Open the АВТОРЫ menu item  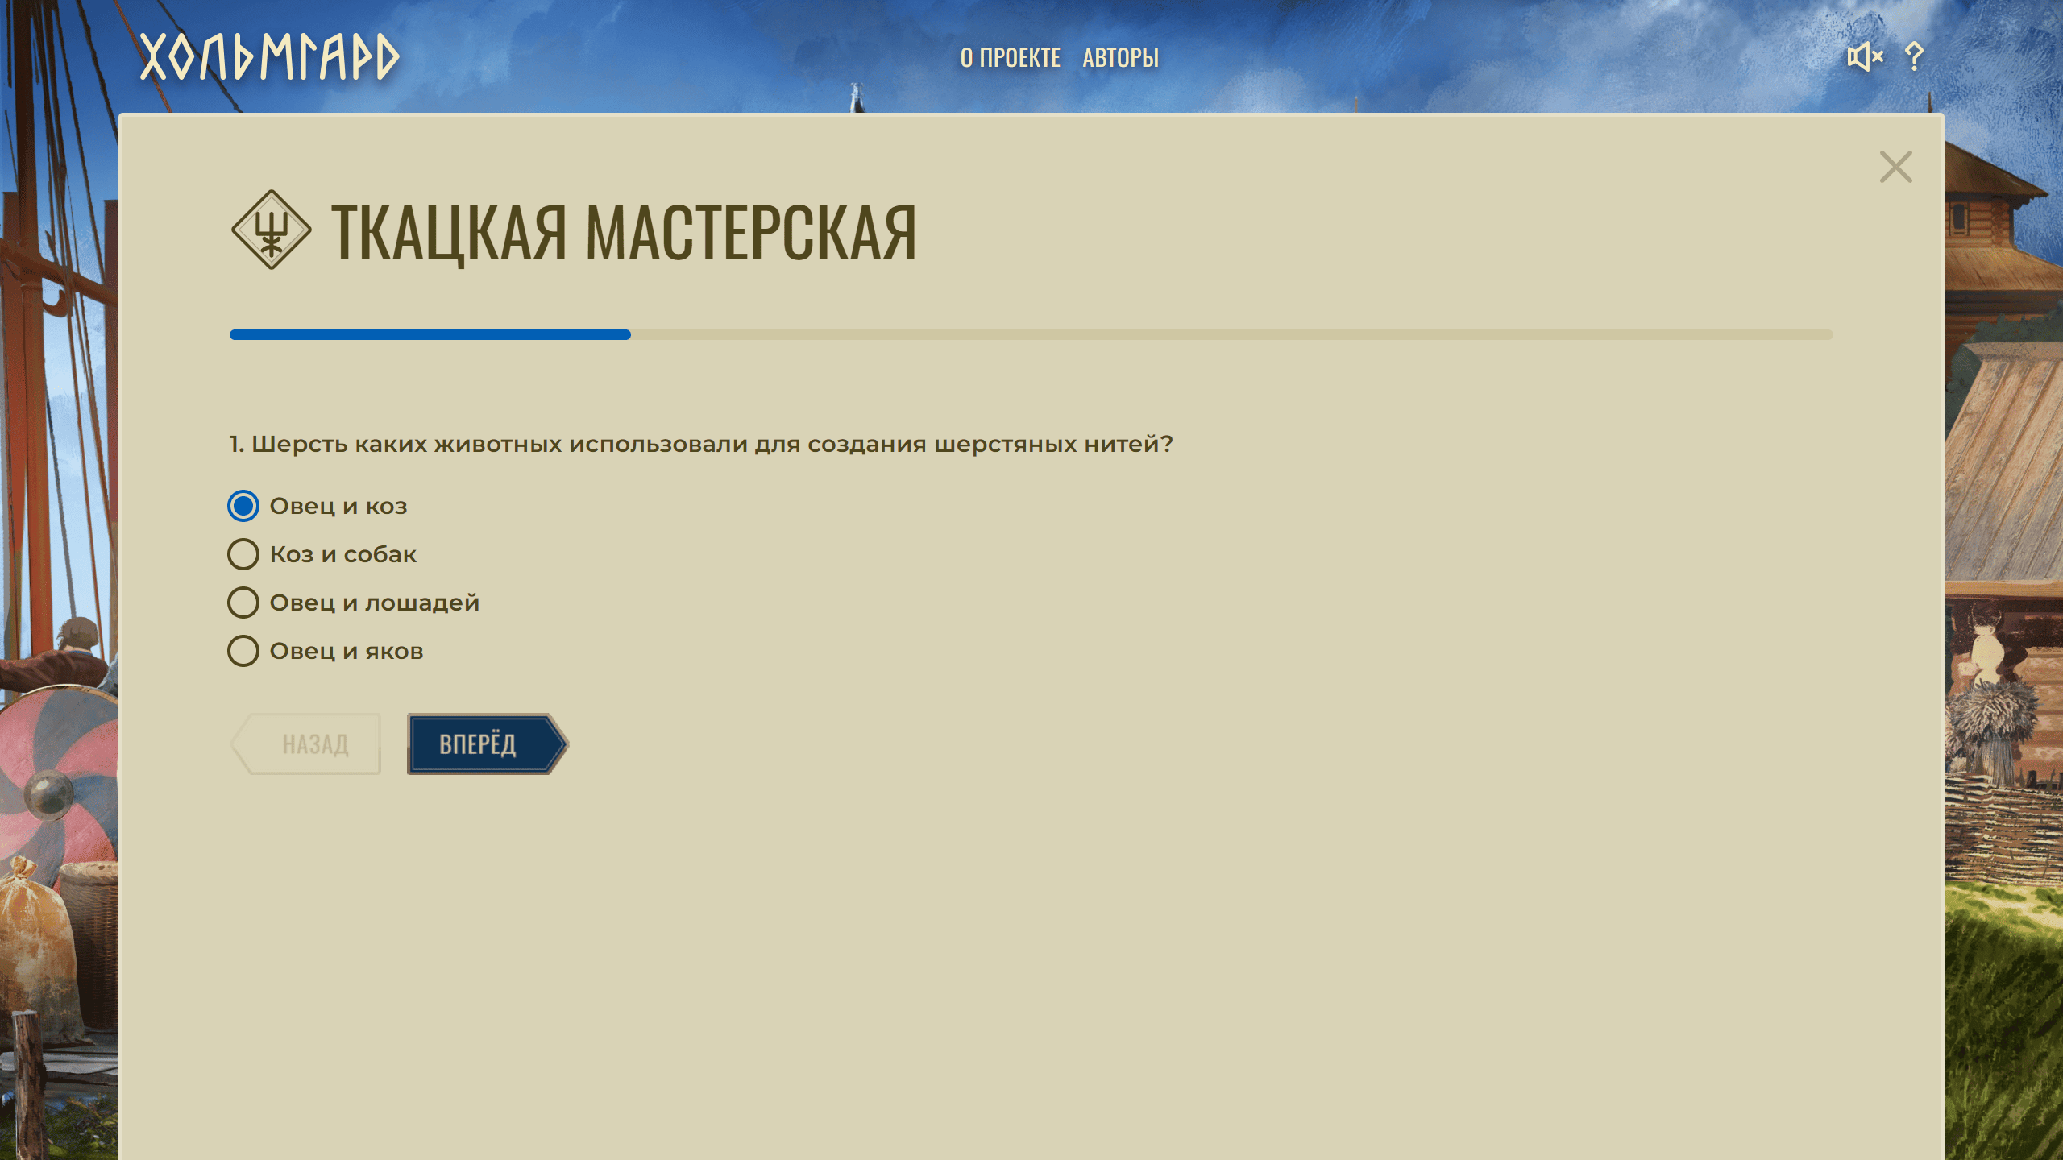(1120, 58)
